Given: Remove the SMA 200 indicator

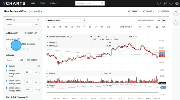Looking at the screenshot, I should (39, 90).
